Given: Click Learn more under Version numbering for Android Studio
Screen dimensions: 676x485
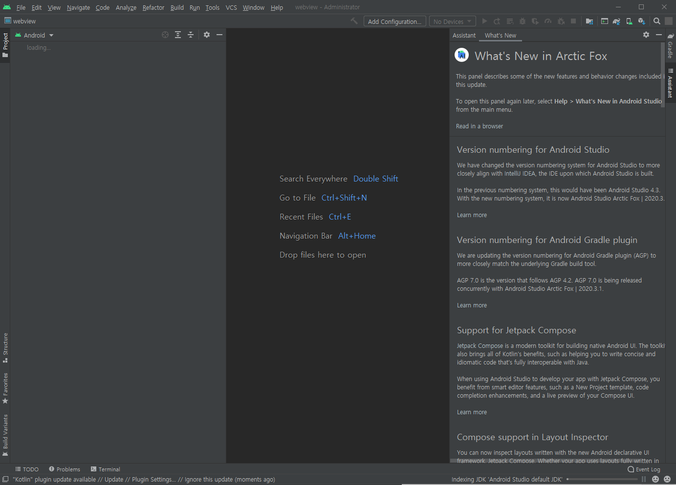Looking at the screenshot, I should [472, 215].
